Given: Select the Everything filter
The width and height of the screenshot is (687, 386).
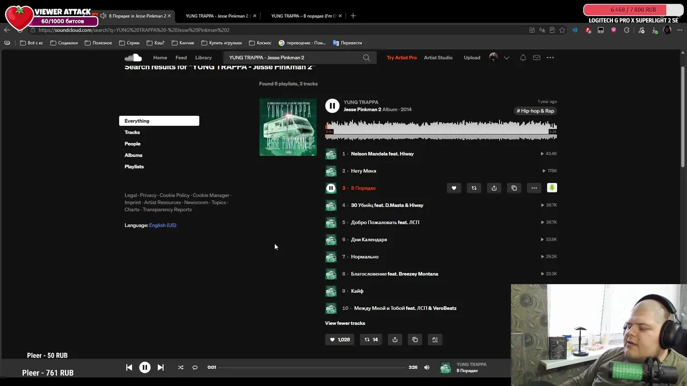Looking at the screenshot, I should [159, 121].
